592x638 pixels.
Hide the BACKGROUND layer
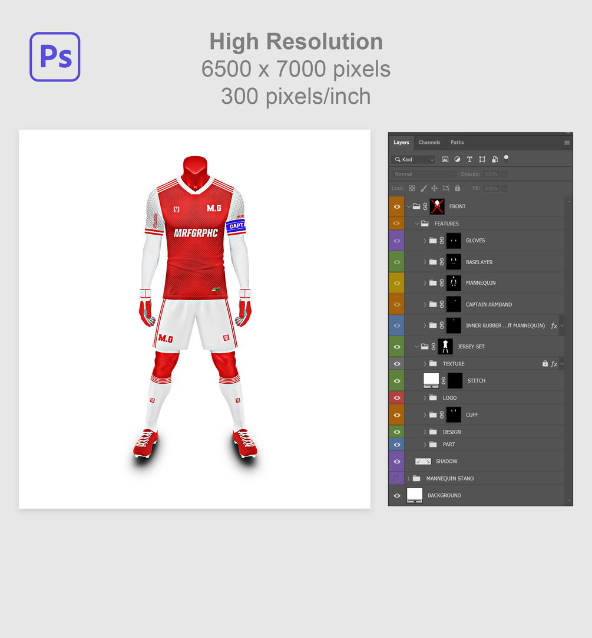point(397,495)
